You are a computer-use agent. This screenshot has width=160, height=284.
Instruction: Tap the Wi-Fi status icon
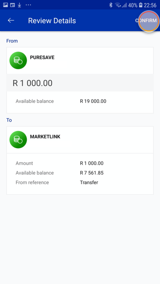point(118,5)
